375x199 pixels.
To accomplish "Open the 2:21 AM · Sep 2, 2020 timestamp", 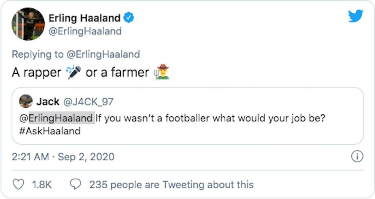I will [63, 157].
